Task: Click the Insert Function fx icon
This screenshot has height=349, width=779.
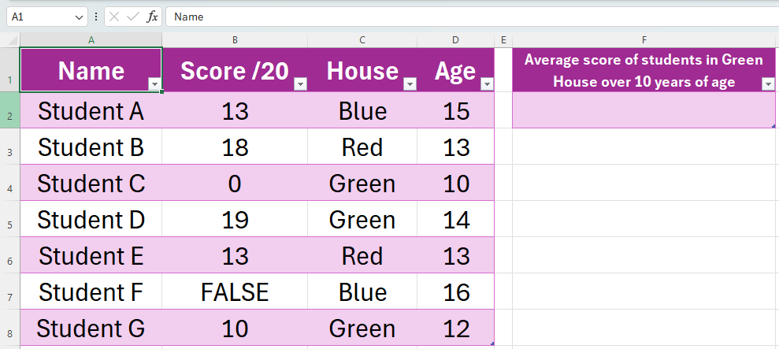Action: tap(153, 17)
